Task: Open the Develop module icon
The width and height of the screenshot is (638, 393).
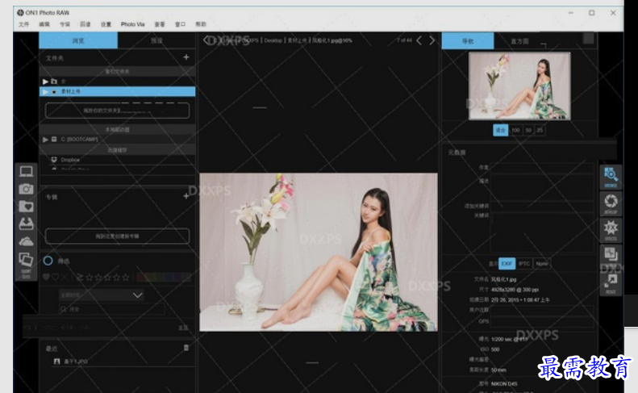Action: click(611, 202)
